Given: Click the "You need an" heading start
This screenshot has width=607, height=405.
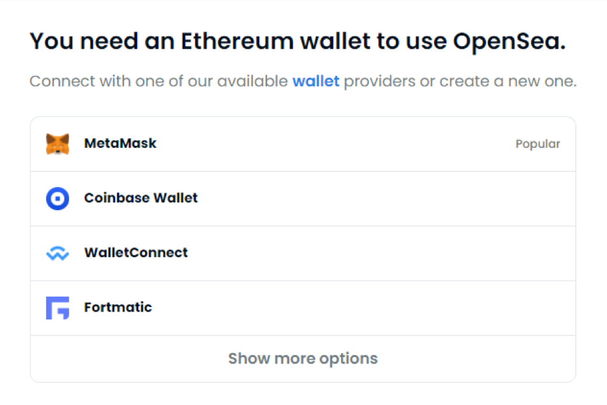Looking at the screenshot, I should point(81,42).
